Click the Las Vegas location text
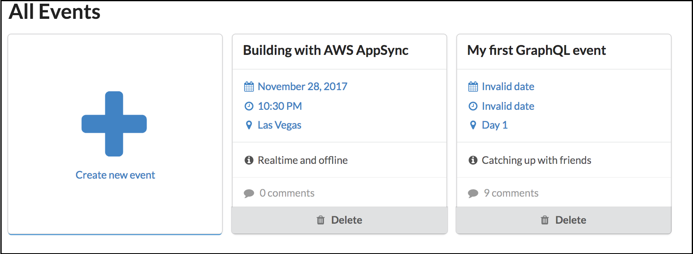The image size is (693, 254). click(279, 125)
